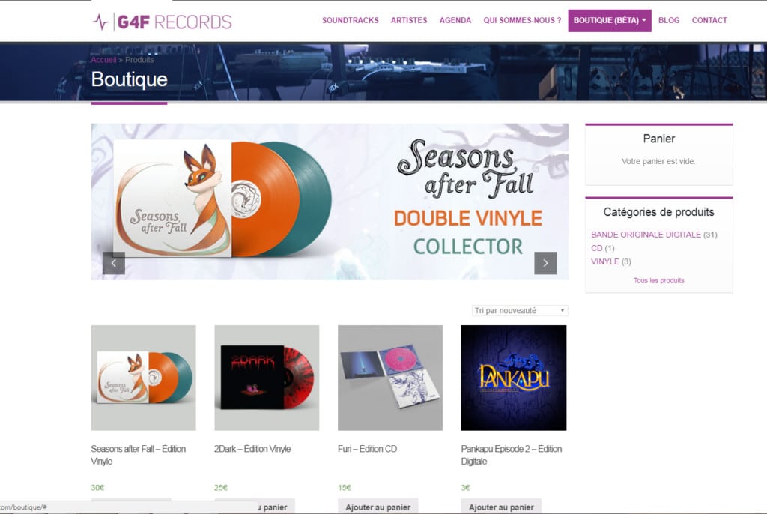Click the Tous les produits link

659,280
